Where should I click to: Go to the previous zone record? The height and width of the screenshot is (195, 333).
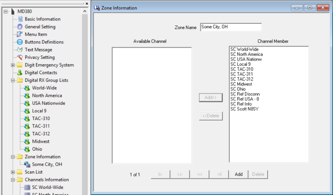tap(180, 175)
